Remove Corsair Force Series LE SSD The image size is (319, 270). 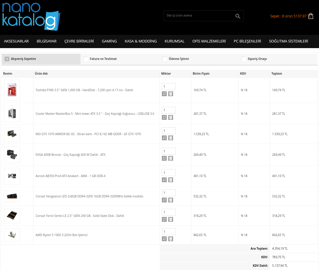coord(171,219)
